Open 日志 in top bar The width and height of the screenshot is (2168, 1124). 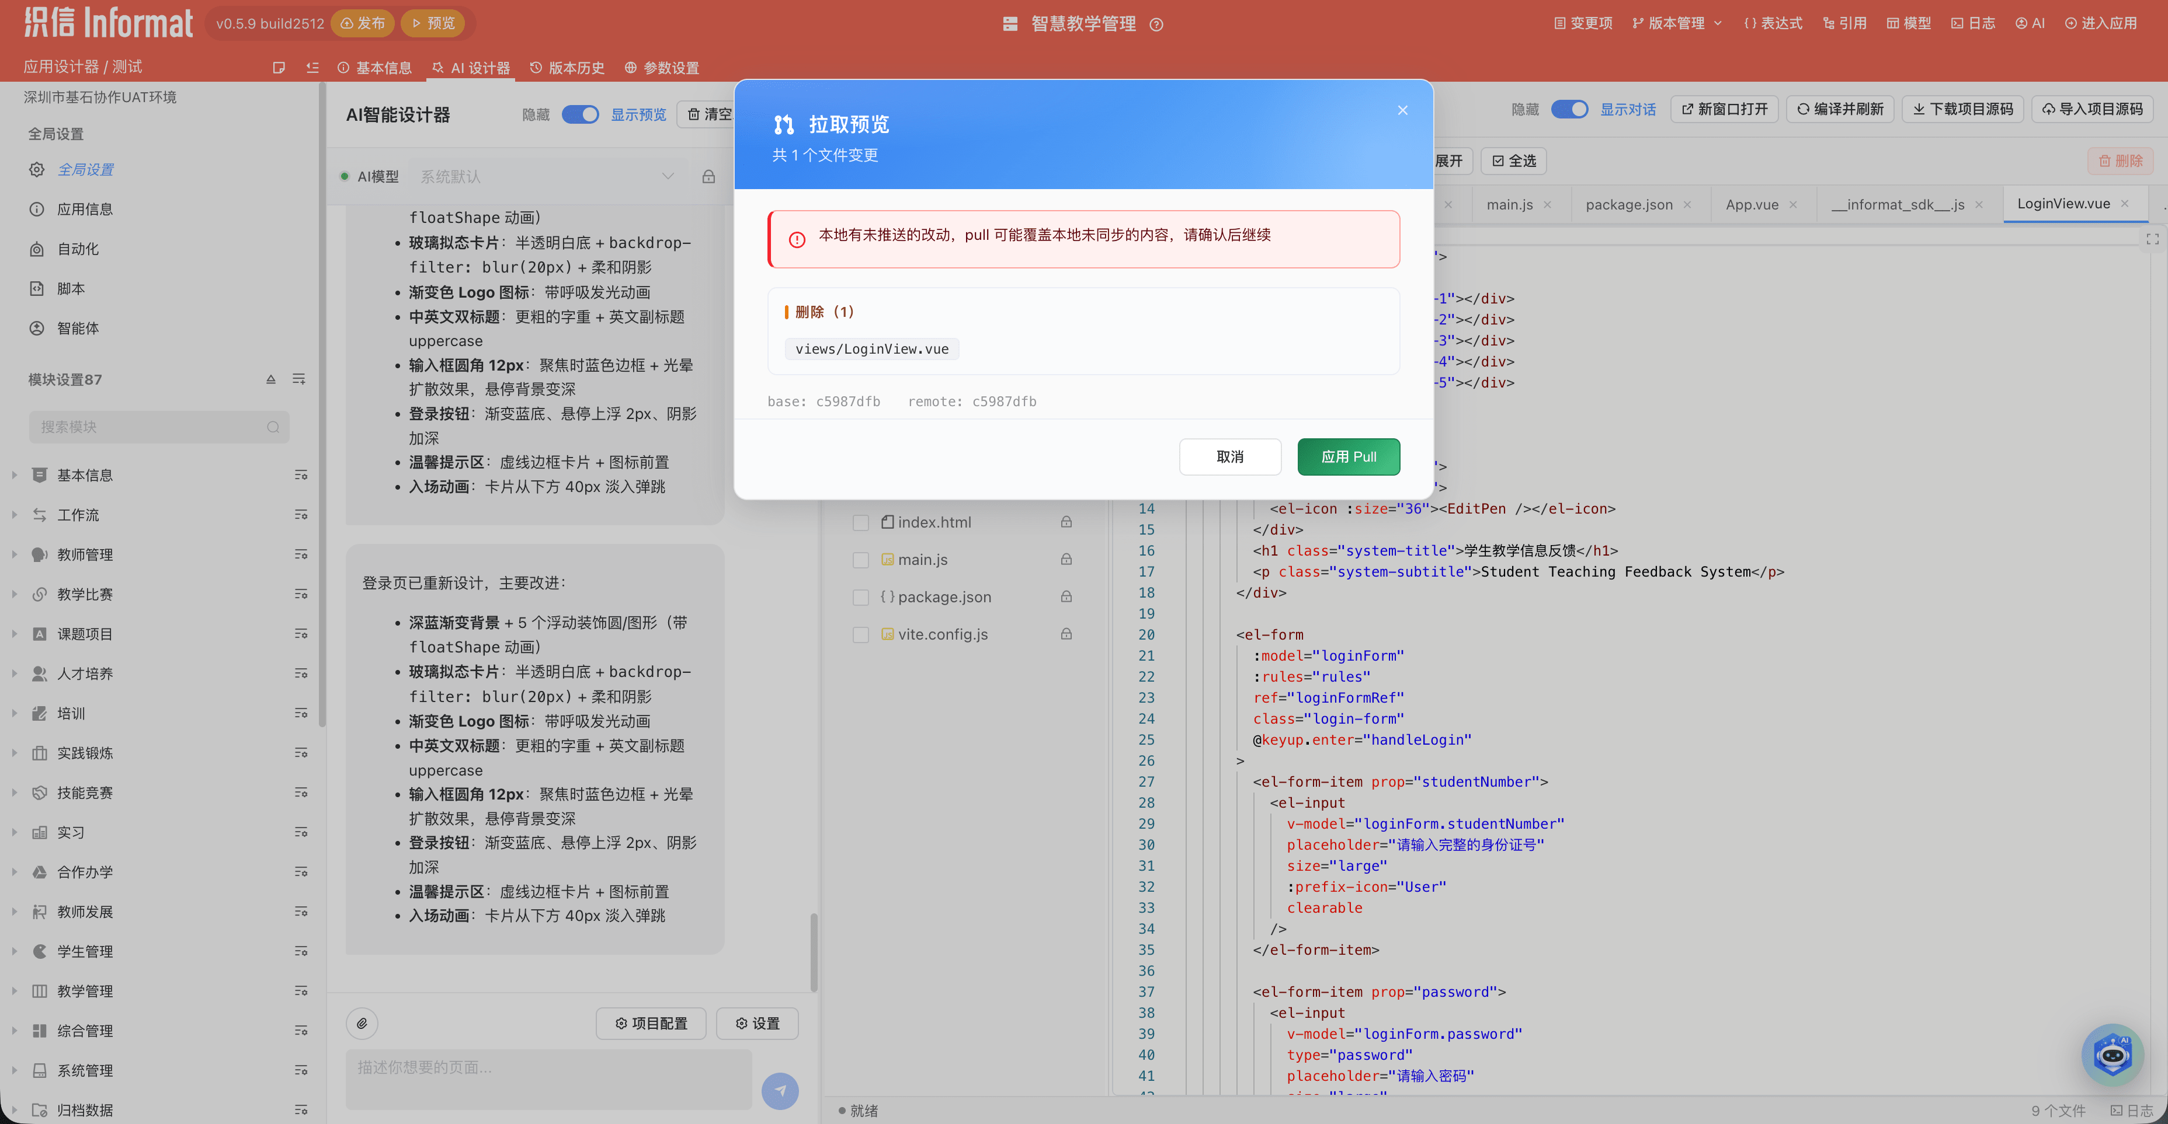[x=1973, y=23]
